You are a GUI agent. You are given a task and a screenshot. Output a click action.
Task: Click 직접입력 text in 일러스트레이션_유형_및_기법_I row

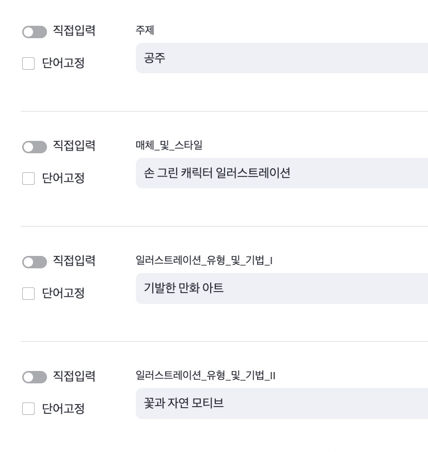74,261
